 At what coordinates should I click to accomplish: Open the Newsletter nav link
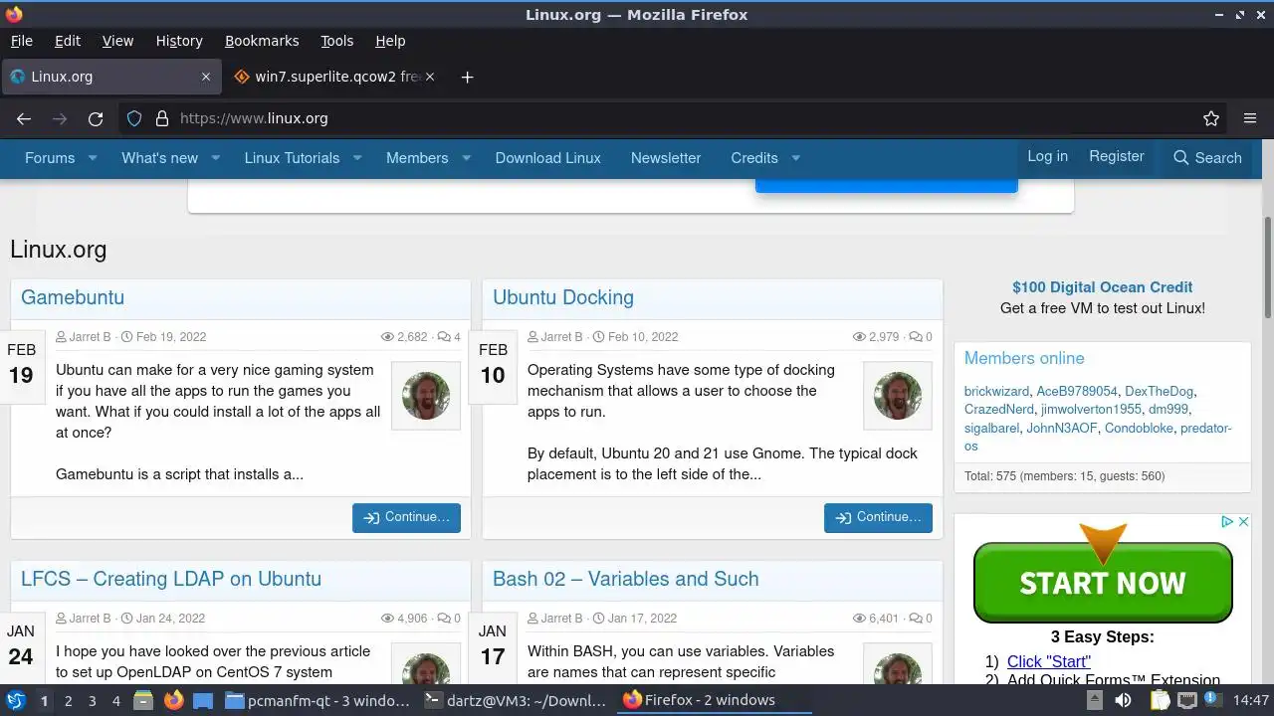(x=666, y=157)
